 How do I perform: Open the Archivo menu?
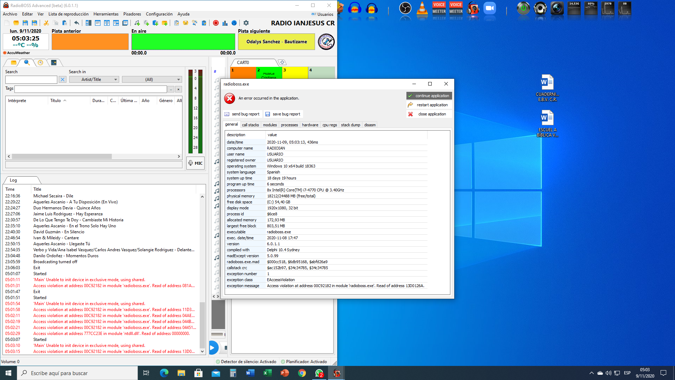tap(10, 14)
